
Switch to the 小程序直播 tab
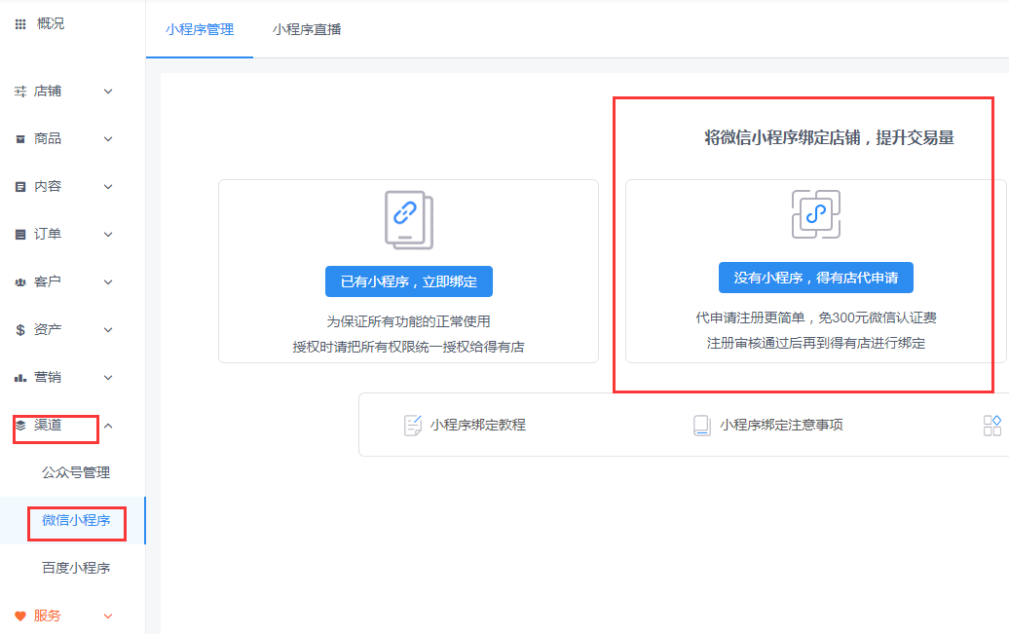[x=307, y=29]
